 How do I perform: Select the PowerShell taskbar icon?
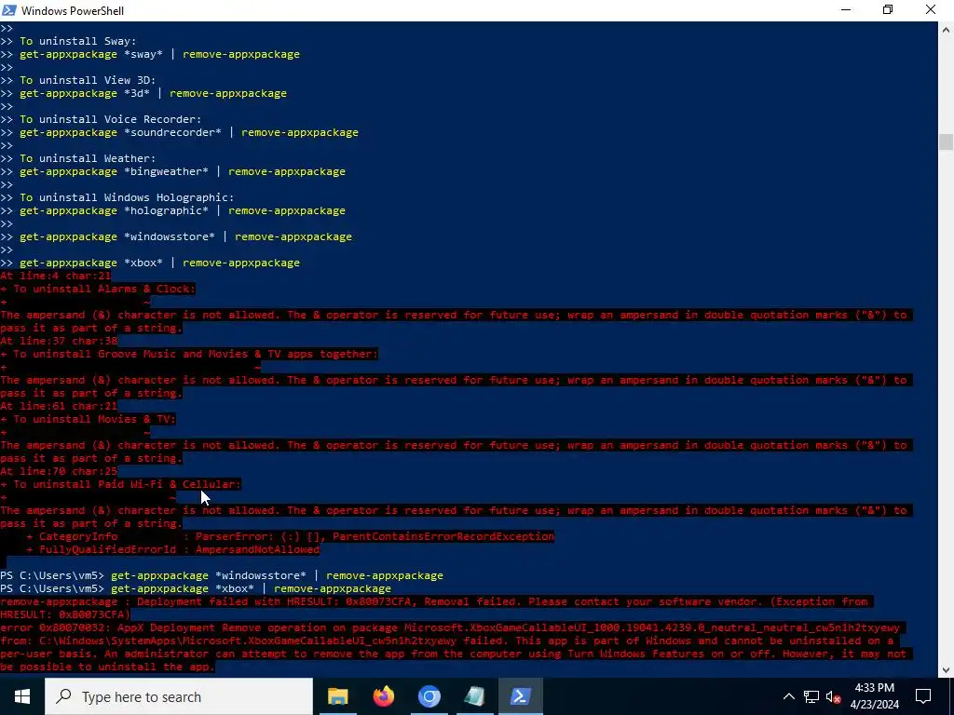(x=520, y=696)
